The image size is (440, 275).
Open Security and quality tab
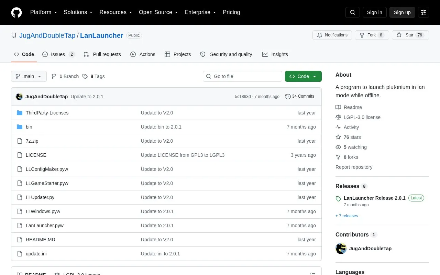[226, 54]
